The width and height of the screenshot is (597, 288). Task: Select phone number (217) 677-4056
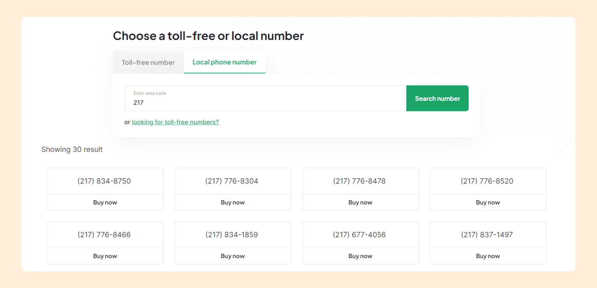point(360,234)
